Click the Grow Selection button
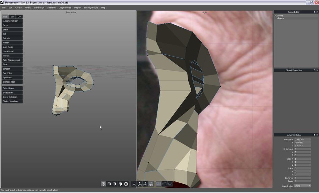The height and width of the screenshot is (193, 319). (12, 97)
